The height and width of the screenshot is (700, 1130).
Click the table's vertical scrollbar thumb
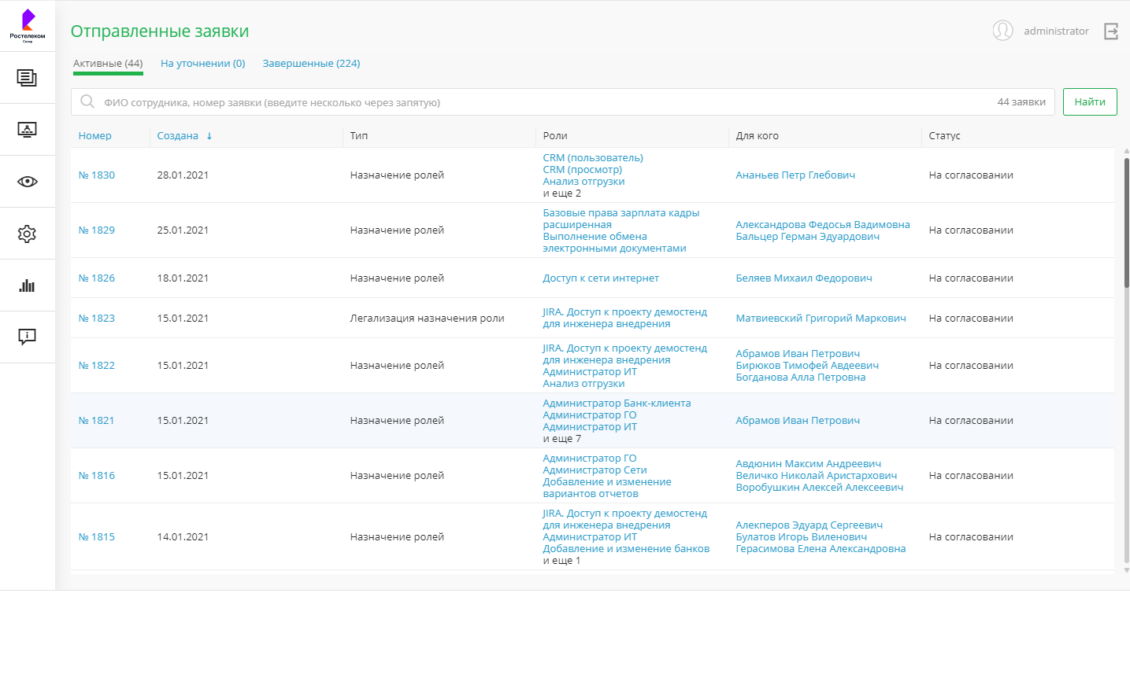click(x=1126, y=223)
